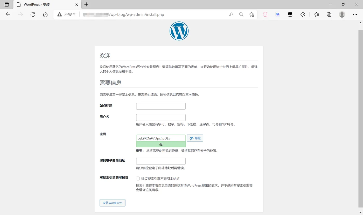Close the browser window
This screenshot has height=215, width=363.
pos(357,4)
